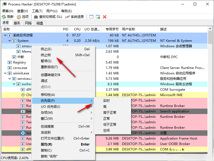The height and width of the screenshot is (161, 214).
Task: Choose 终止(E) from context menu
Action: click(63, 49)
